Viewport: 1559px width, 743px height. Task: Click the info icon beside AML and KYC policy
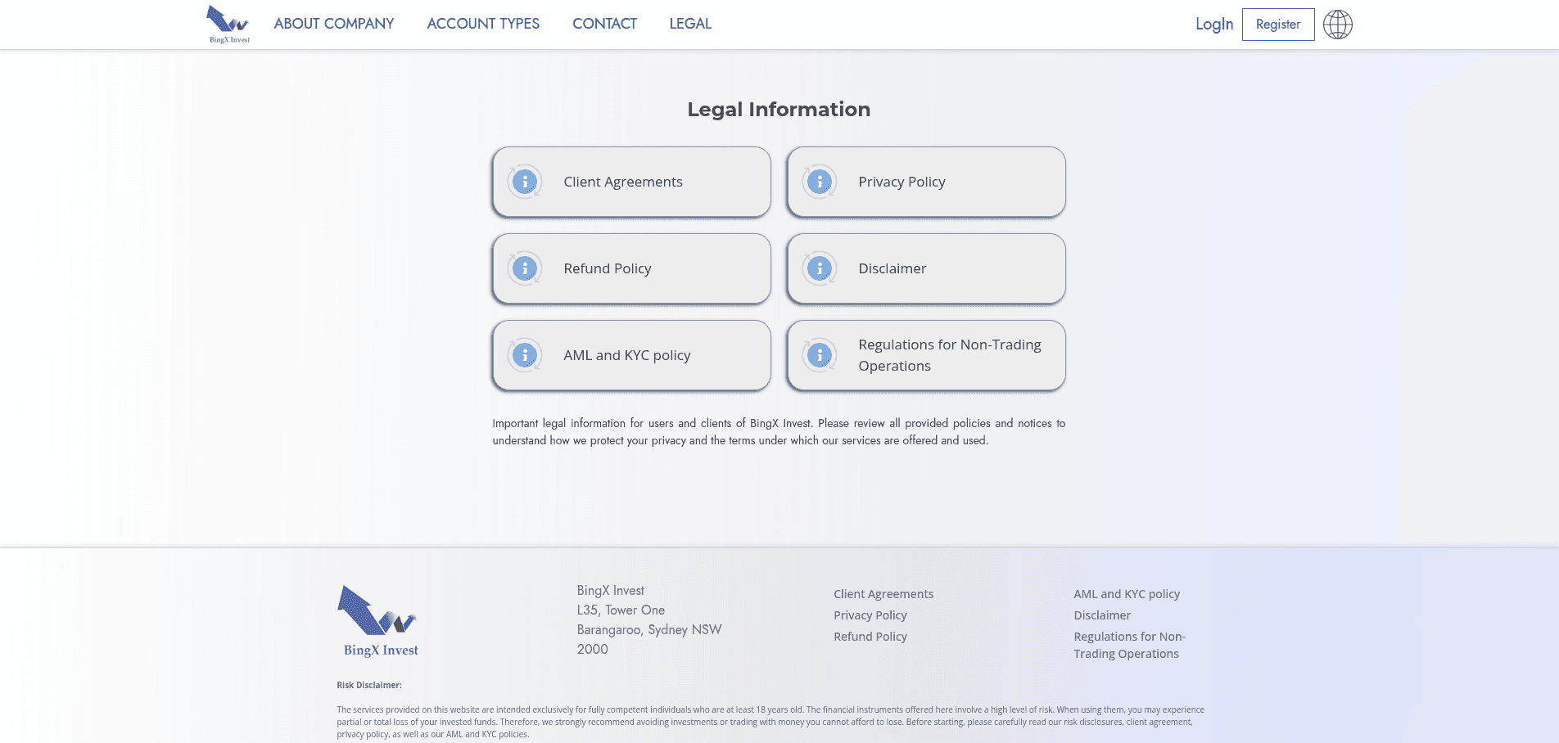[524, 355]
